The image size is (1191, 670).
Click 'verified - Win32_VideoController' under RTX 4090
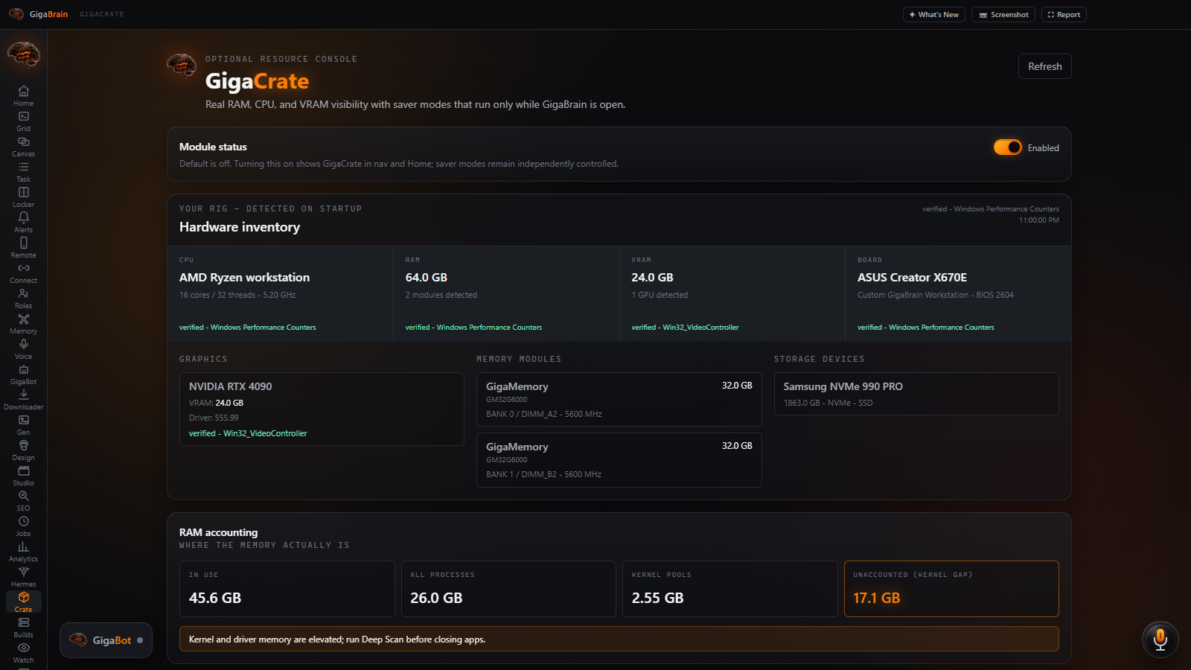tap(248, 433)
